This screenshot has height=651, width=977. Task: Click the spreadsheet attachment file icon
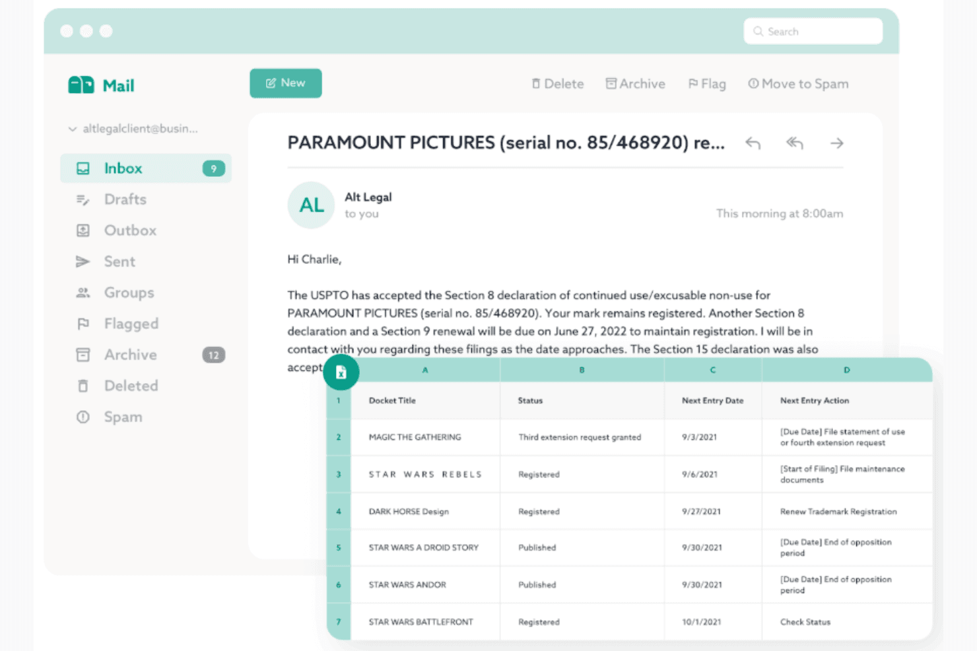(341, 372)
